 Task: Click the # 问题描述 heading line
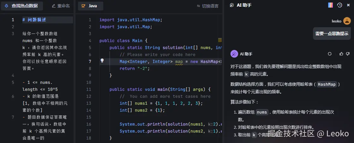[x=34, y=20]
